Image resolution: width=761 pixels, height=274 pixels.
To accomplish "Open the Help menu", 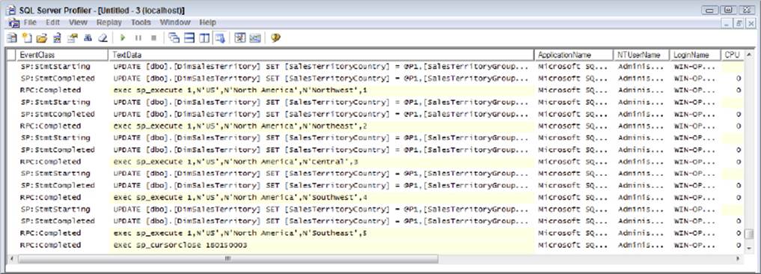I will tap(208, 22).
